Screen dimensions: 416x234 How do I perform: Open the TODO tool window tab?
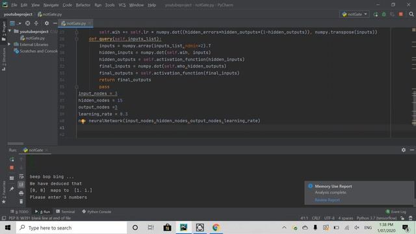(19, 212)
